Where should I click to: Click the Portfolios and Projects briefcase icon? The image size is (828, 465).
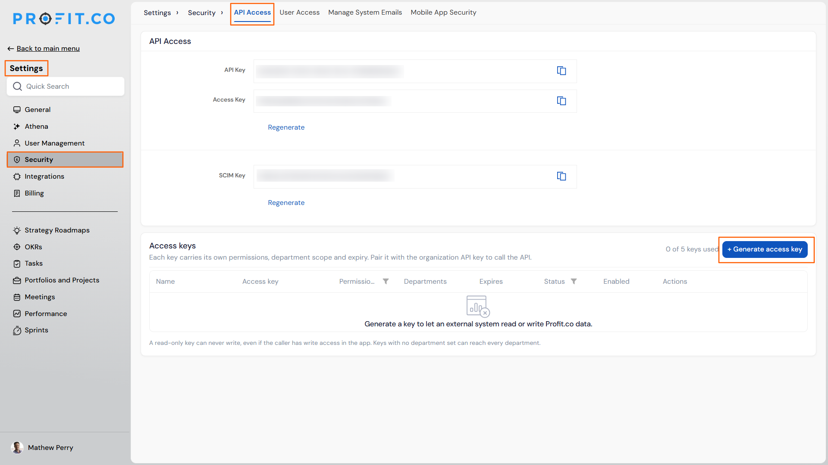coord(17,280)
